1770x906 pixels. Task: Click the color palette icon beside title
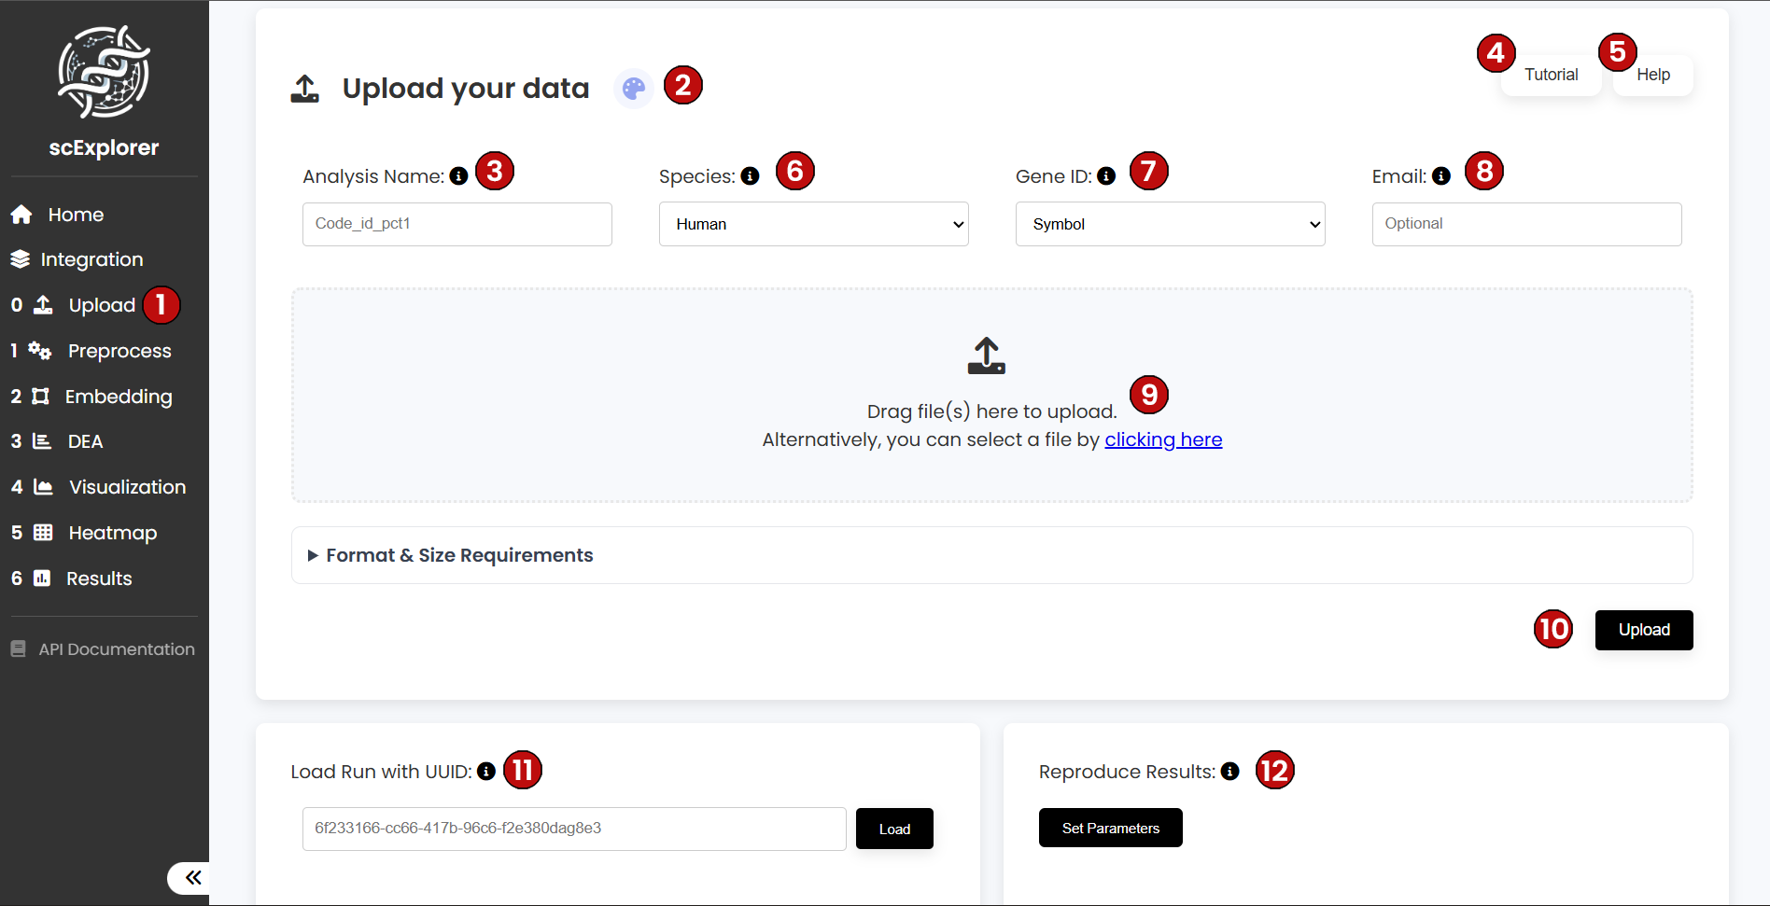(x=634, y=89)
